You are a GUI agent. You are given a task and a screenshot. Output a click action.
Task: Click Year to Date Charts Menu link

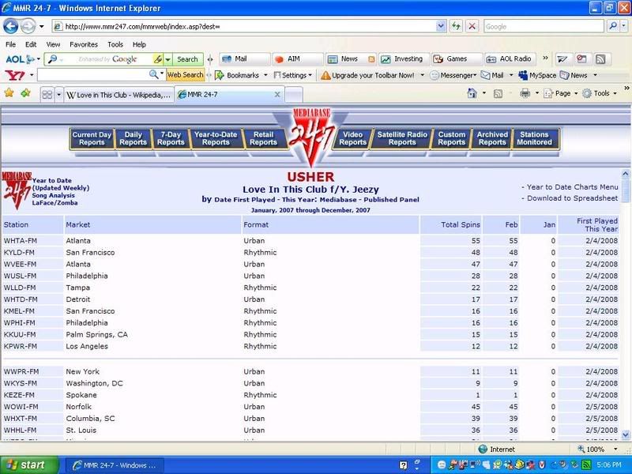[572, 187]
